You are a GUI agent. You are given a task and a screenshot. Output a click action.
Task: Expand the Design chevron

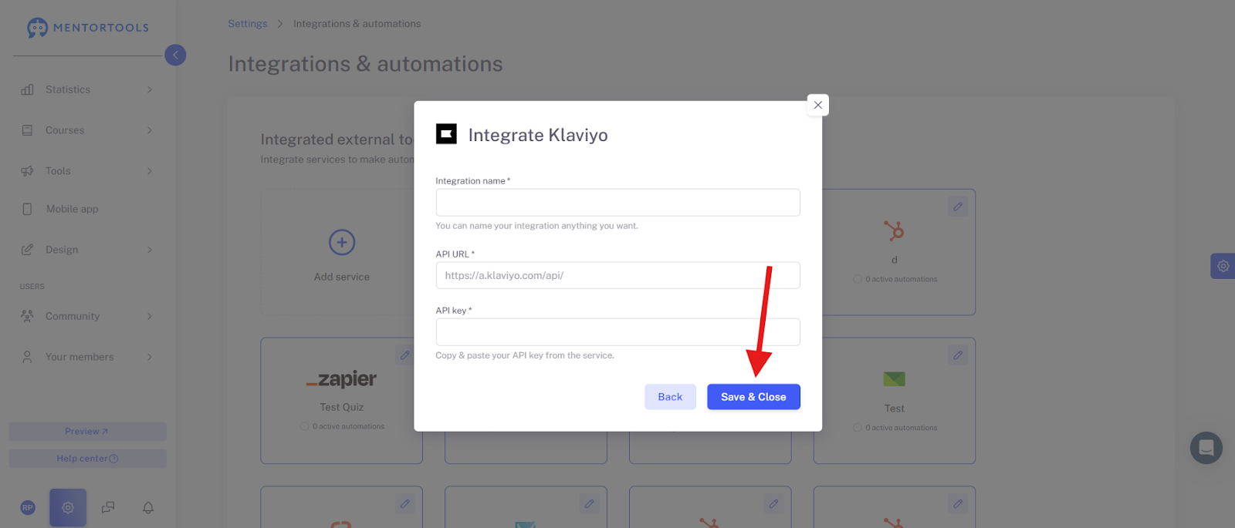point(150,250)
